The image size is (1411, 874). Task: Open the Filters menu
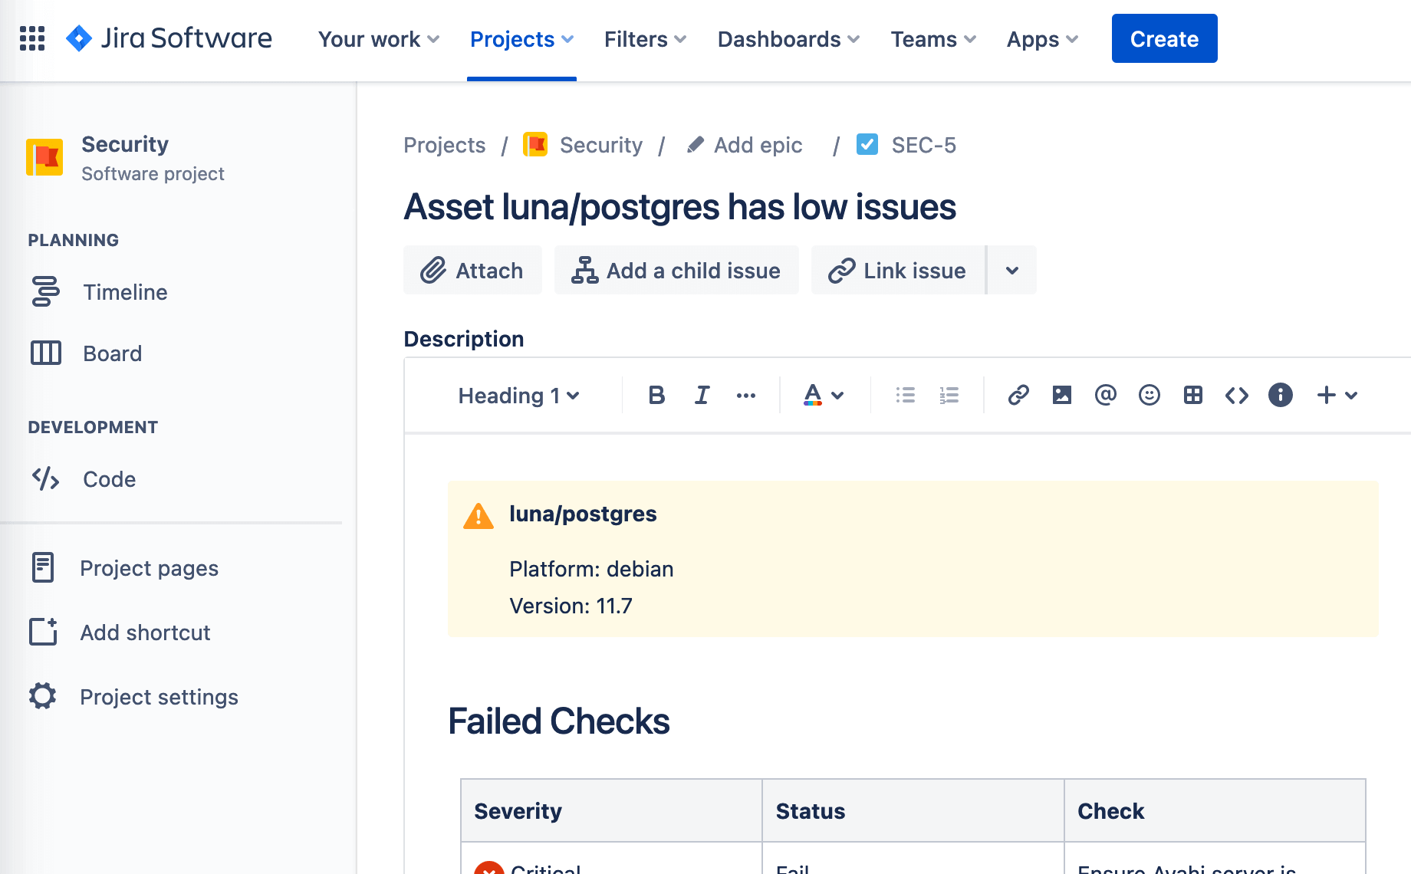[x=643, y=39]
